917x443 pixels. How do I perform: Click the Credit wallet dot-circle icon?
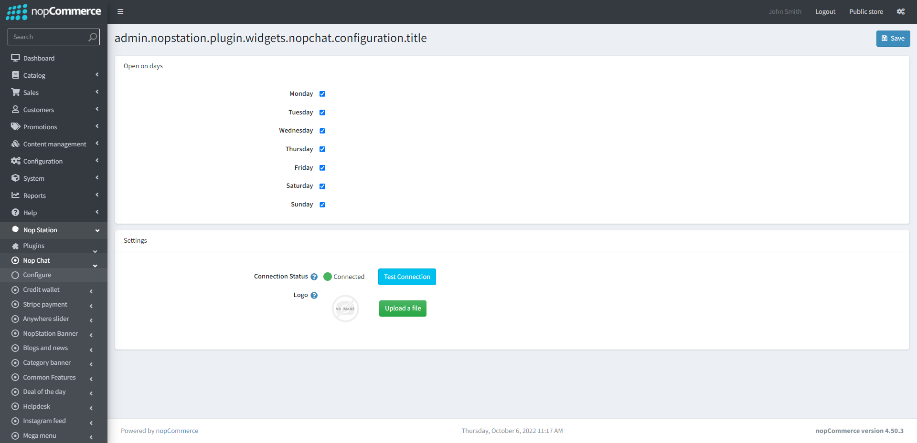(x=15, y=290)
